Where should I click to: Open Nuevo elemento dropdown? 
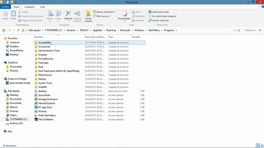click(x=104, y=12)
